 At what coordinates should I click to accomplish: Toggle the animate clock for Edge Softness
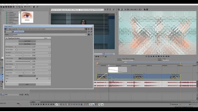[x=49, y=64]
